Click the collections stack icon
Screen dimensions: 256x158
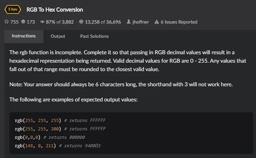[23, 22]
